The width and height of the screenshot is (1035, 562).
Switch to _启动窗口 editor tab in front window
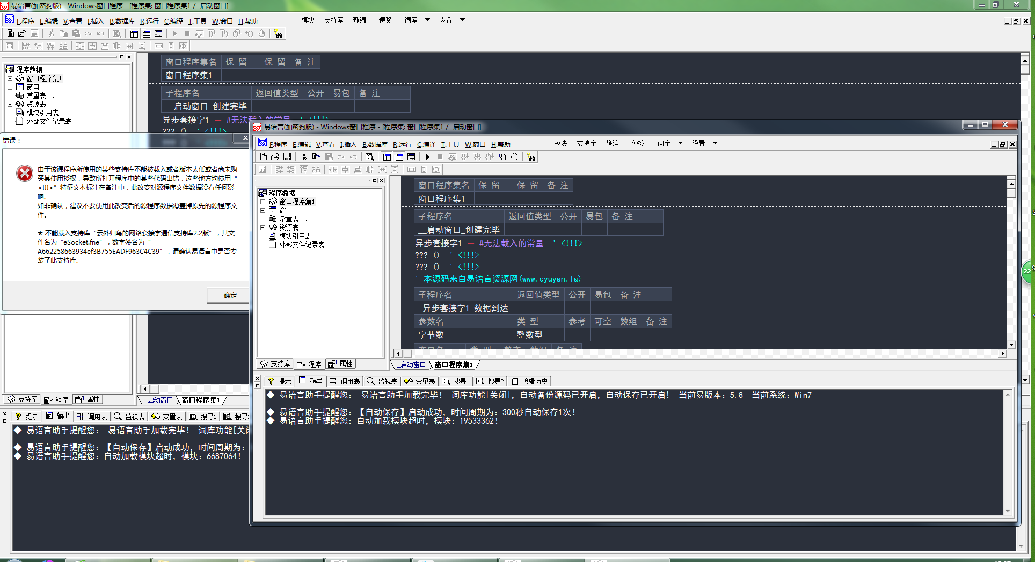click(x=411, y=365)
